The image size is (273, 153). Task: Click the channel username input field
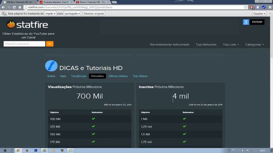pos(24,44)
